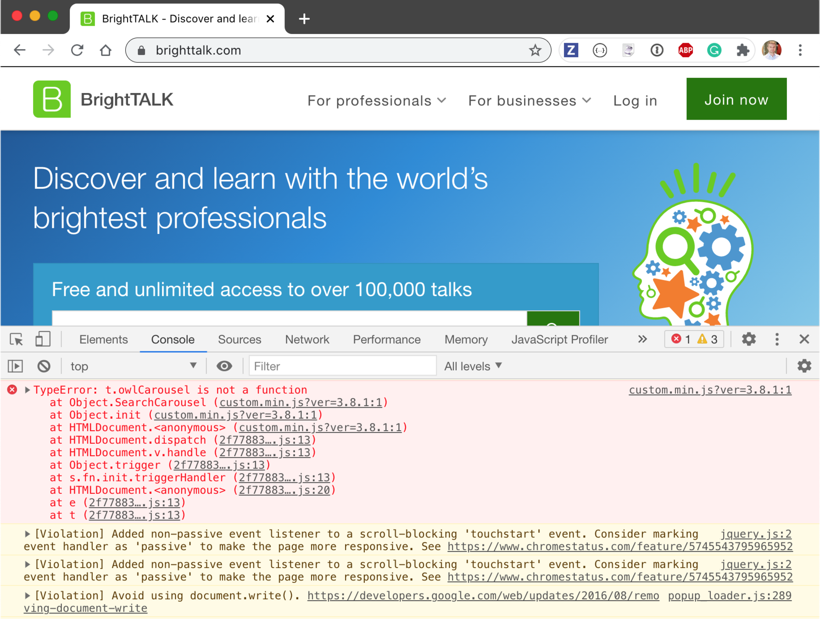
Task: Open the 'top' JavaScript context dropdown
Action: (x=133, y=366)
